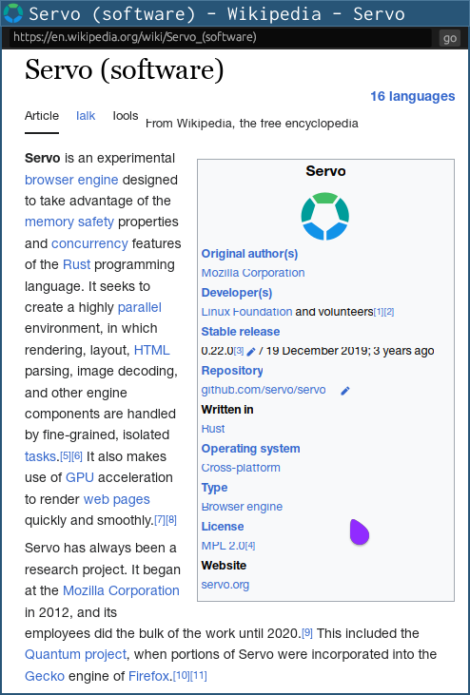This screenshot has width=470, height=695.
Task: Open the github.com/servo/servo repository link
Action: point(264,390)
